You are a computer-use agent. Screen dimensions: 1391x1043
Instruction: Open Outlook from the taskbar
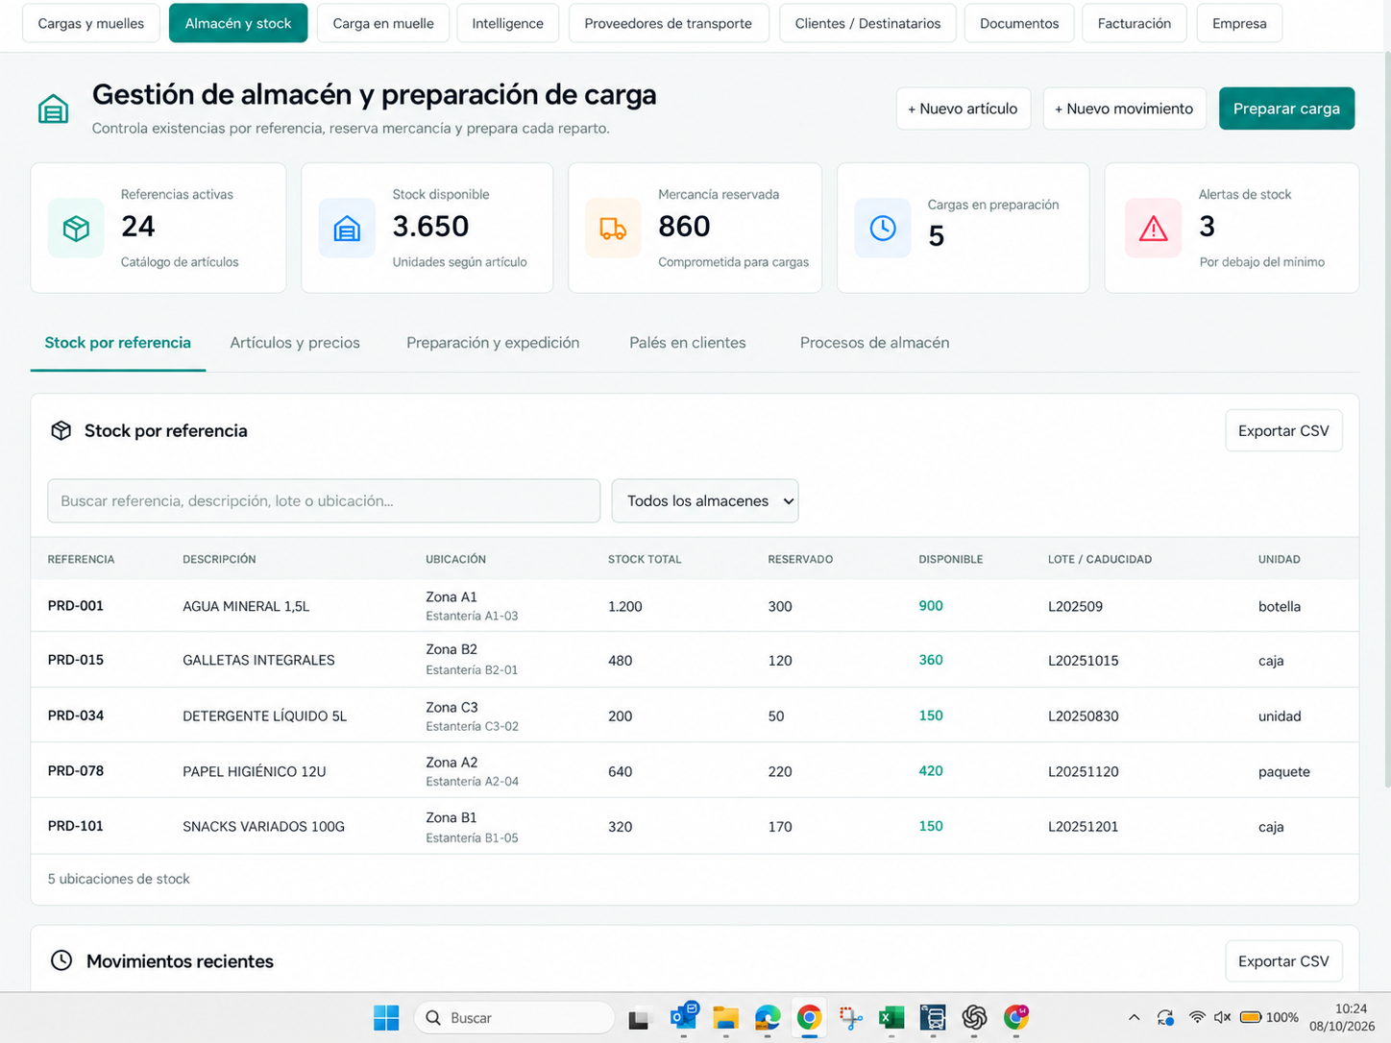click(684, 1016)
